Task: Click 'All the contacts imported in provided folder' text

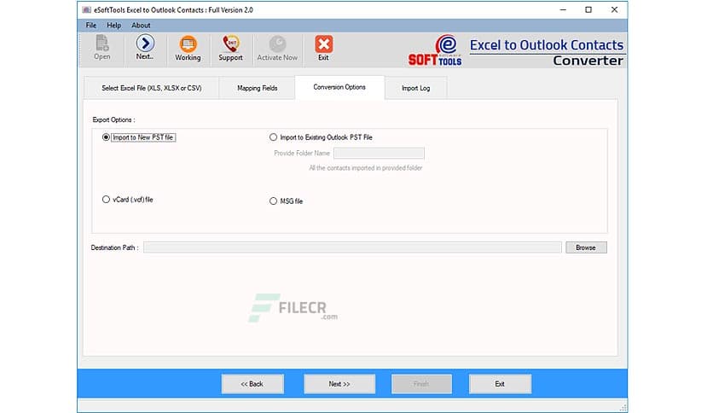Action: pos(366,168)
